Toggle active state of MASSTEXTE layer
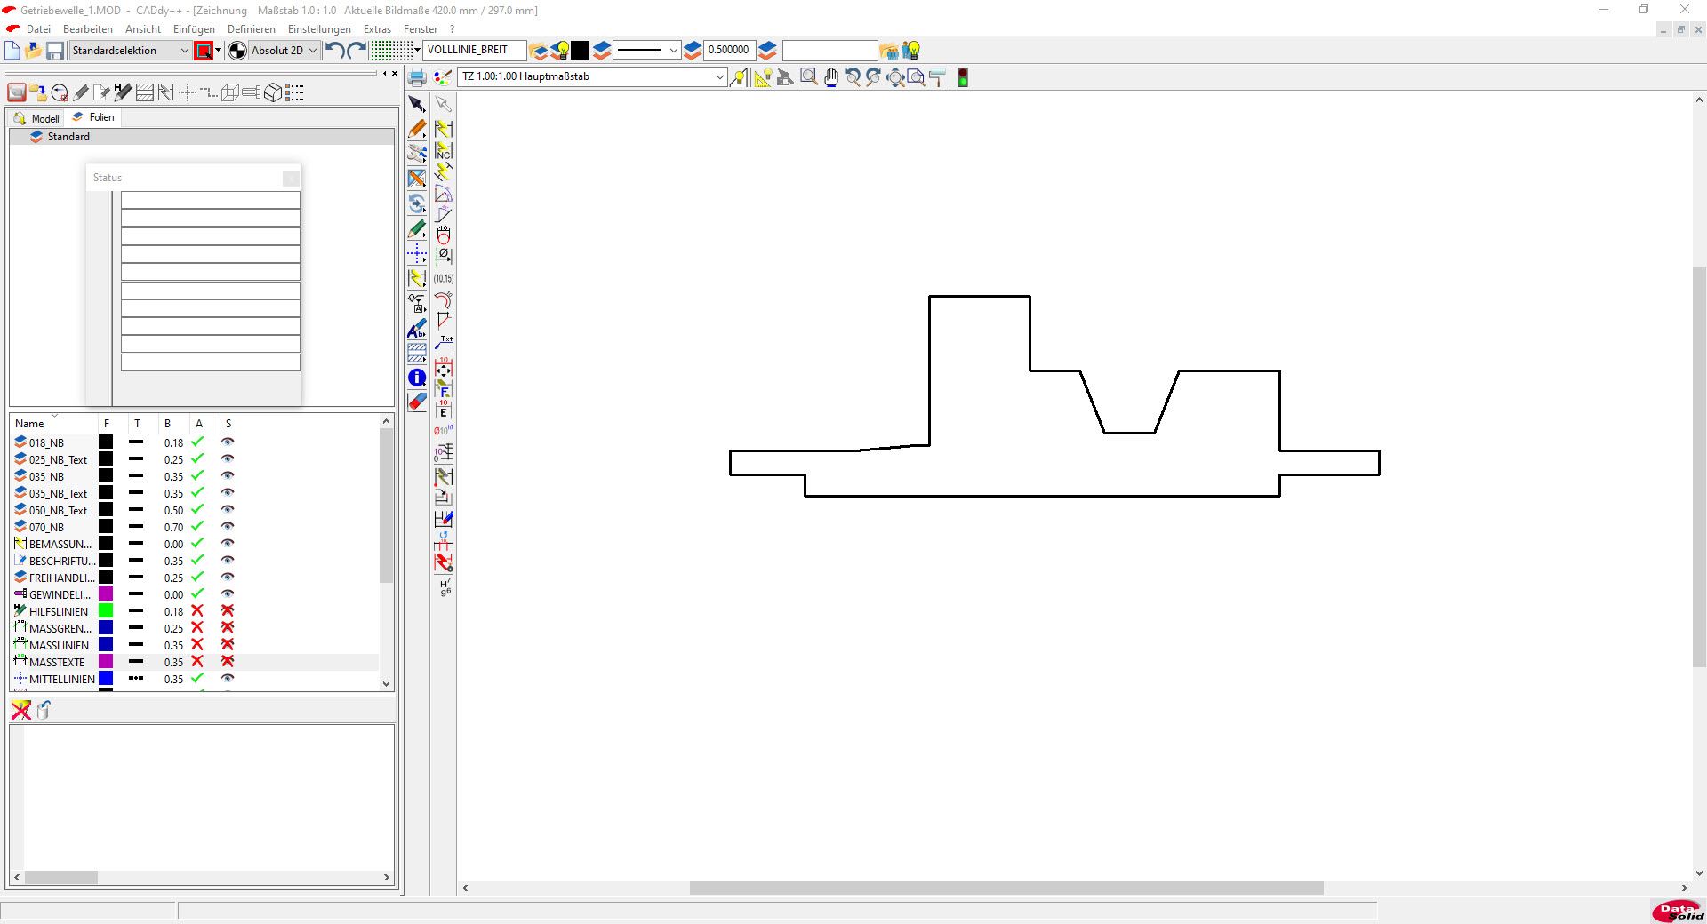Viewport: 1707px width, 924px height. (197, 662)
